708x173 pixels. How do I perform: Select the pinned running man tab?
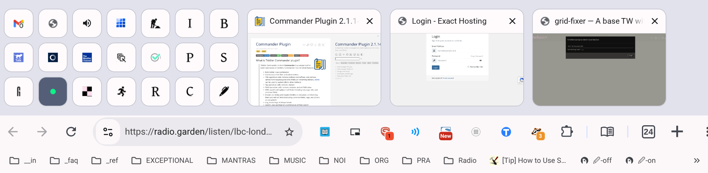(121, 91)
